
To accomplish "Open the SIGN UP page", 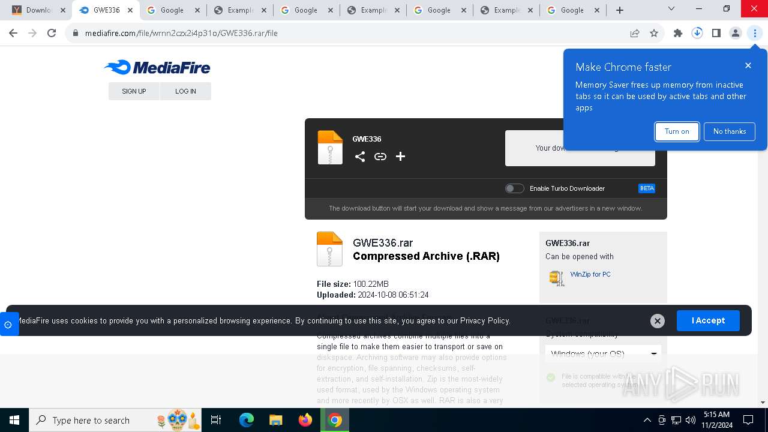I will tap(134, 91).
